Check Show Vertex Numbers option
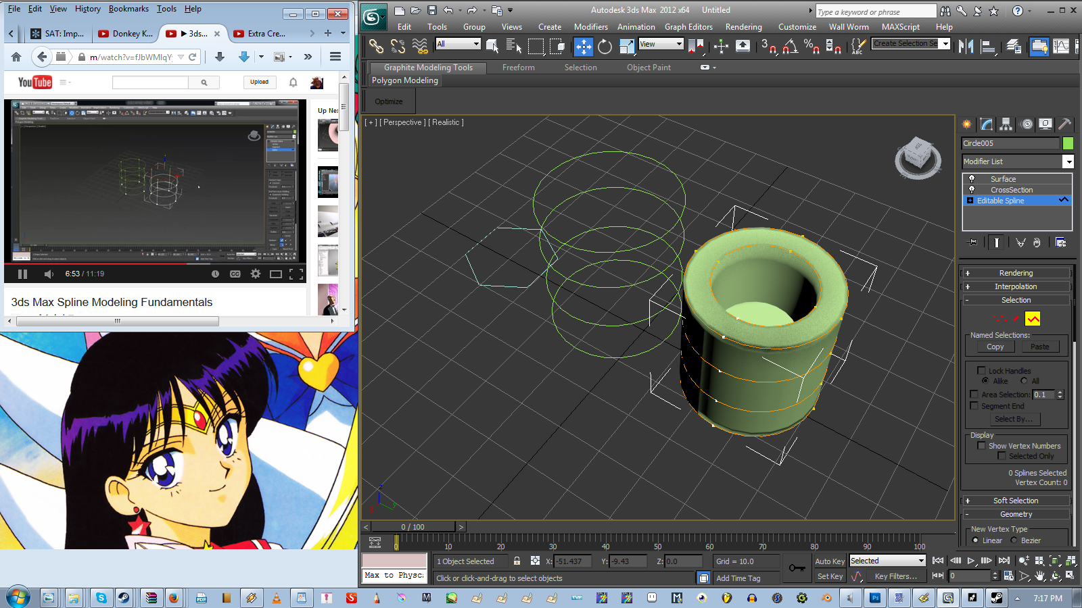The height and width of the screenshot is (608, 1082). tap(981, 446)
